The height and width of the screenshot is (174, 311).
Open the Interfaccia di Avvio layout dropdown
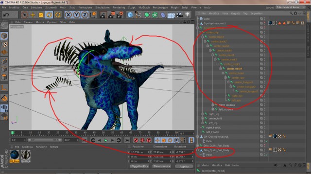[291, 7]
